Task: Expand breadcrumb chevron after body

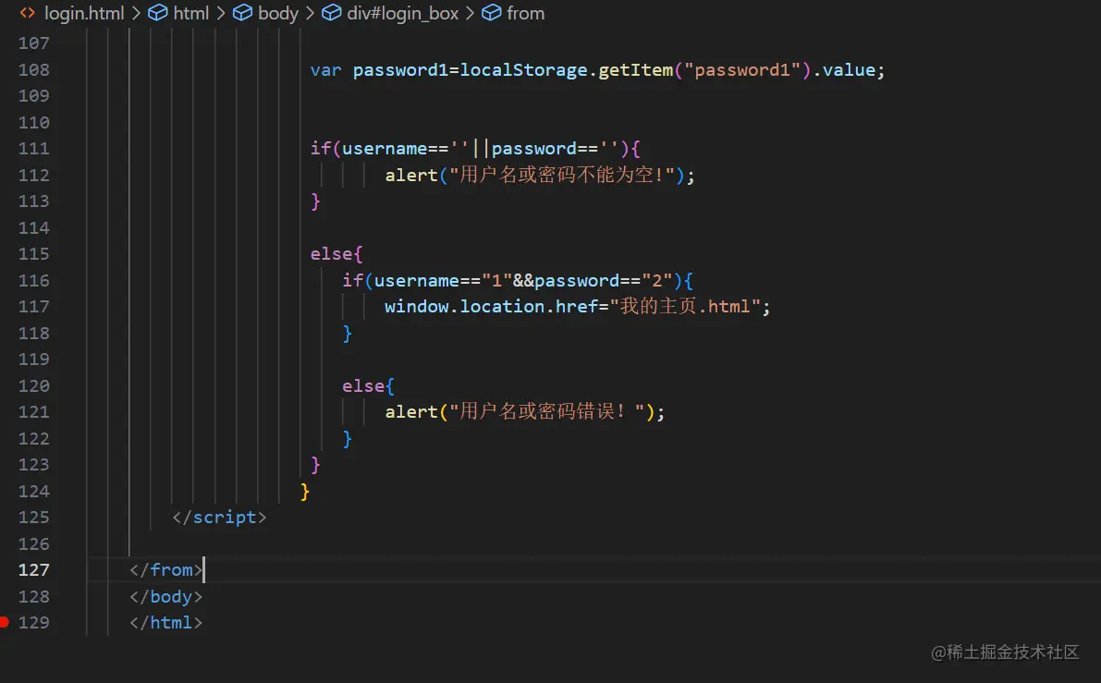Action: pyautogui.click(x=310, y=13)
